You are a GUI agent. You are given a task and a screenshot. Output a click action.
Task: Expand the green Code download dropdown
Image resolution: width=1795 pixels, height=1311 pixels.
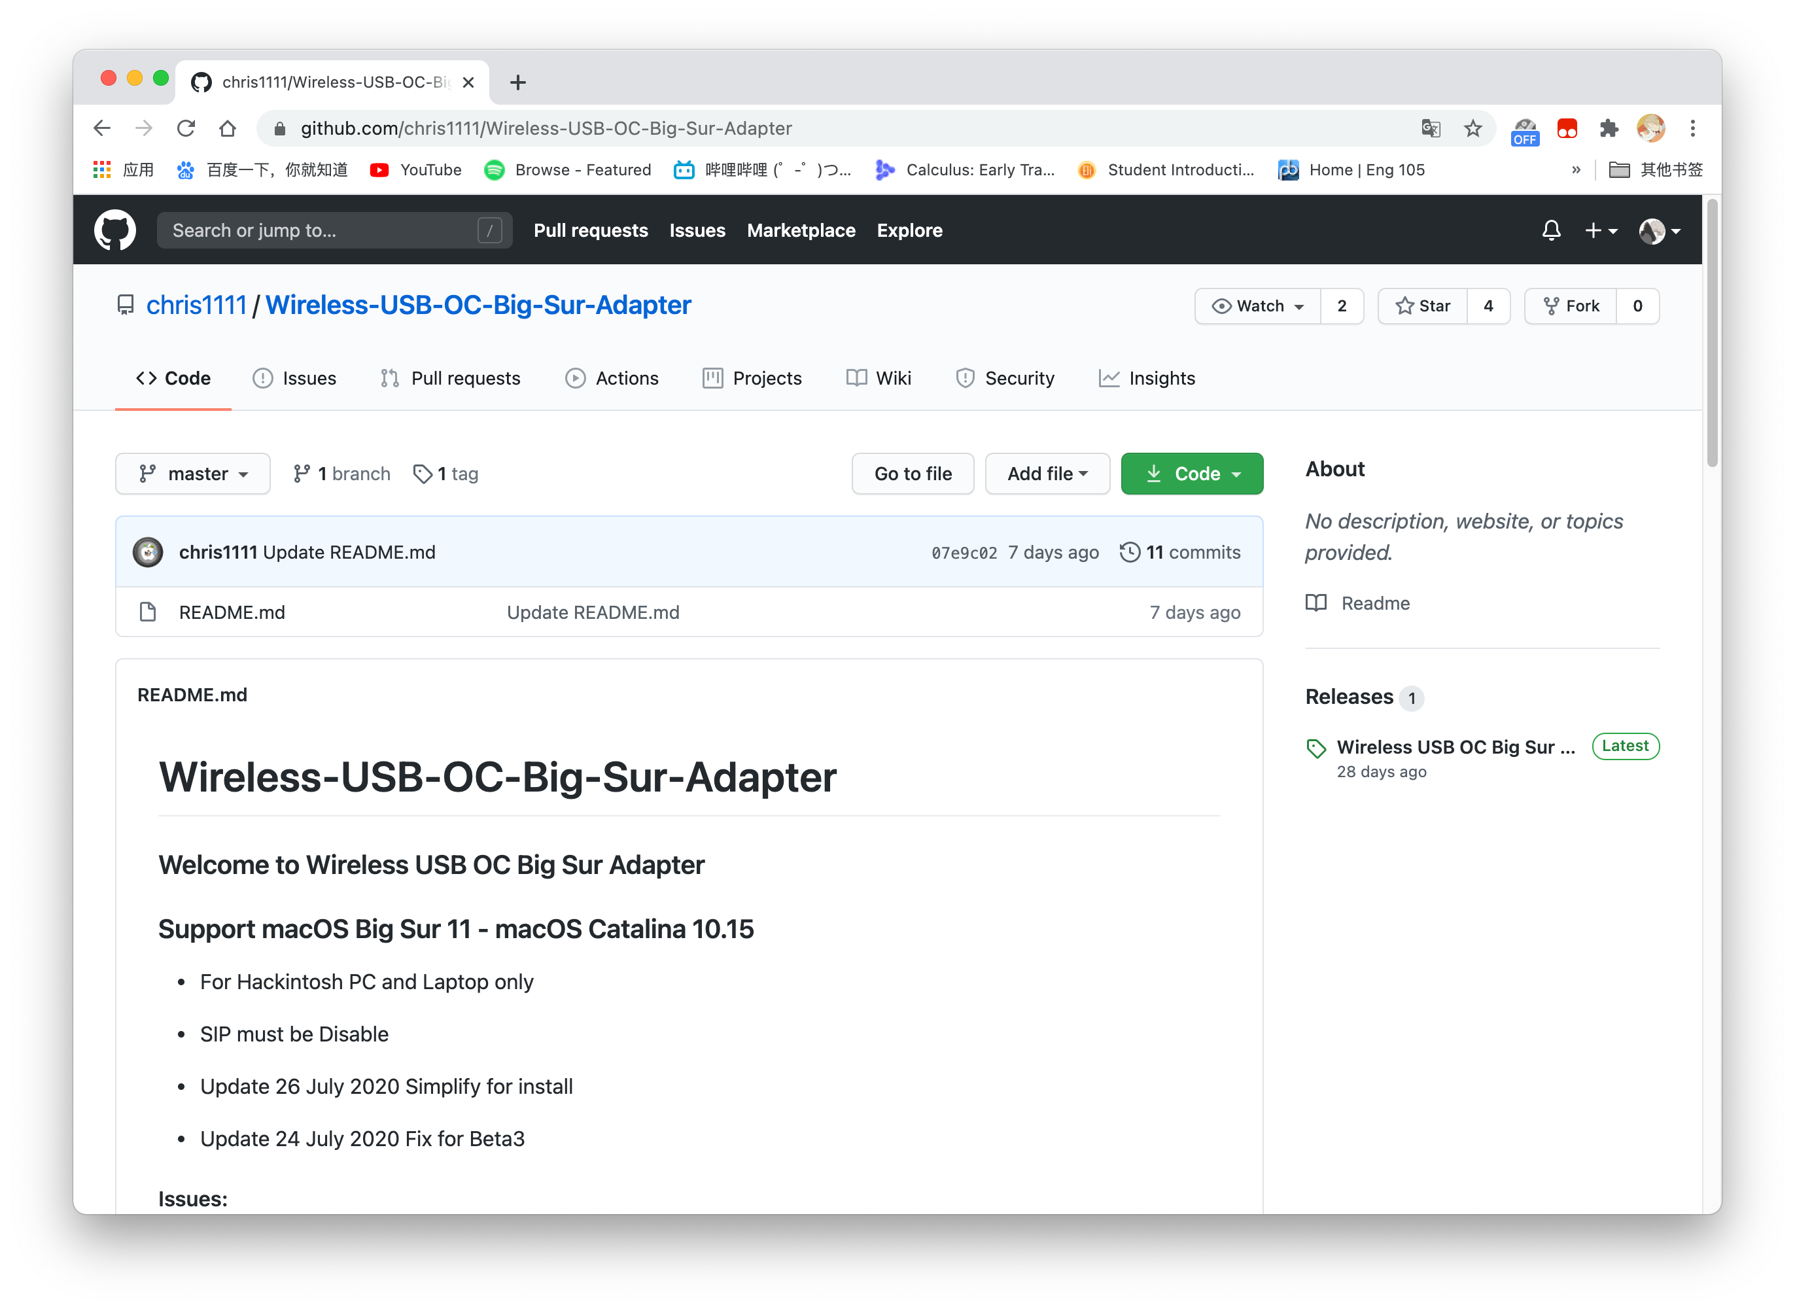pos(1192,474)
